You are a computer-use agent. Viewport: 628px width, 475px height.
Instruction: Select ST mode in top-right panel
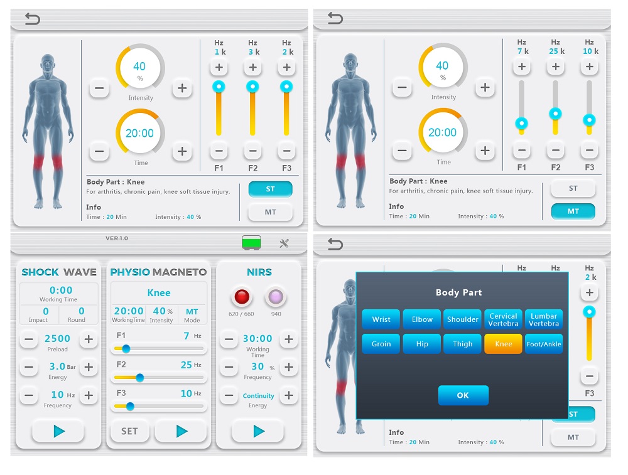pos(573,188)
